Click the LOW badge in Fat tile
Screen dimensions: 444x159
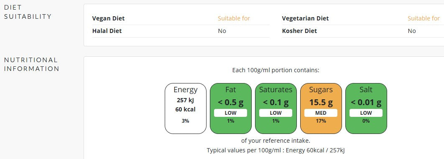tap(230, 113)
